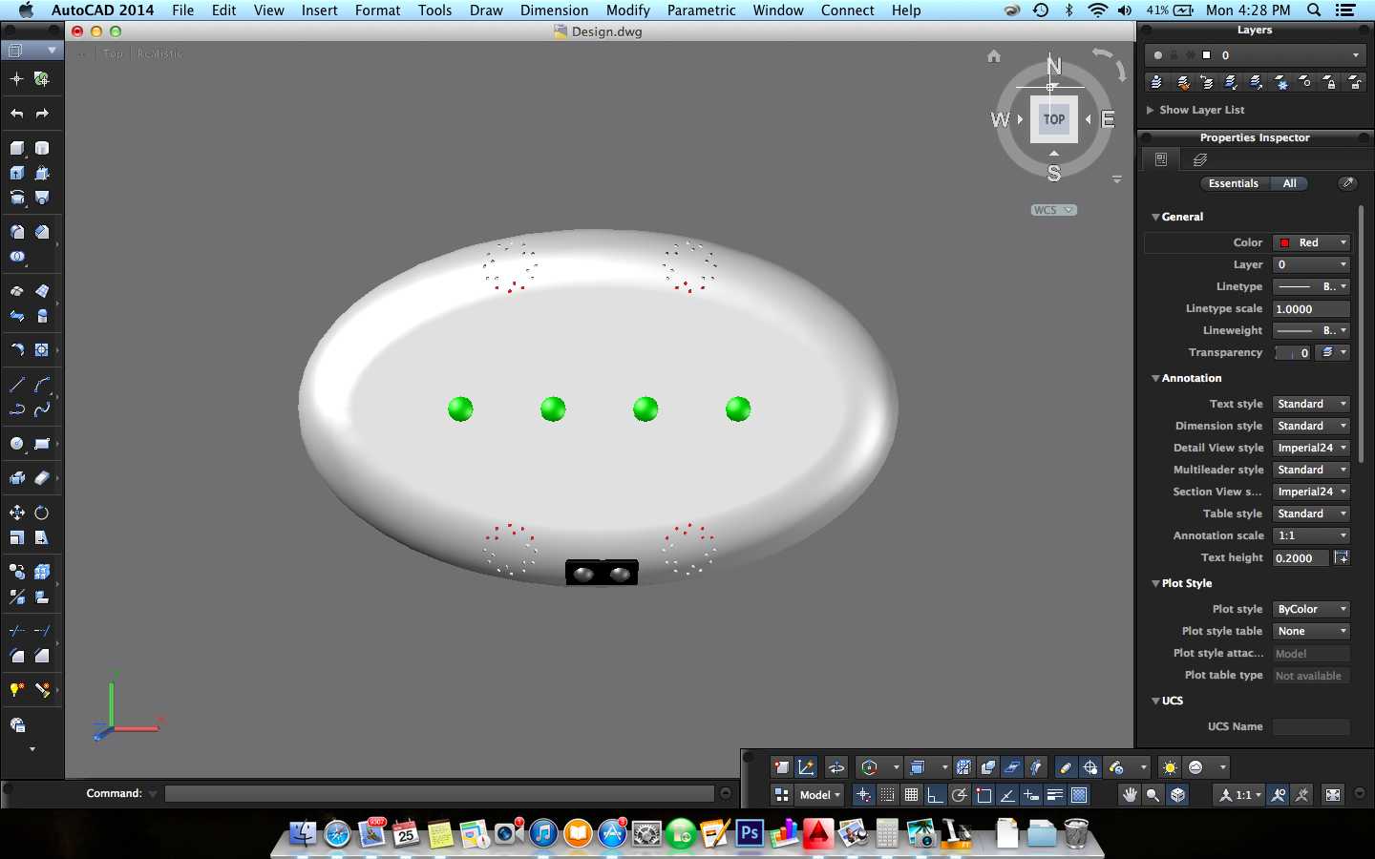Screen dimensions: 1375x859
Task: Select the Box solid tool
Action: (17, 148)
